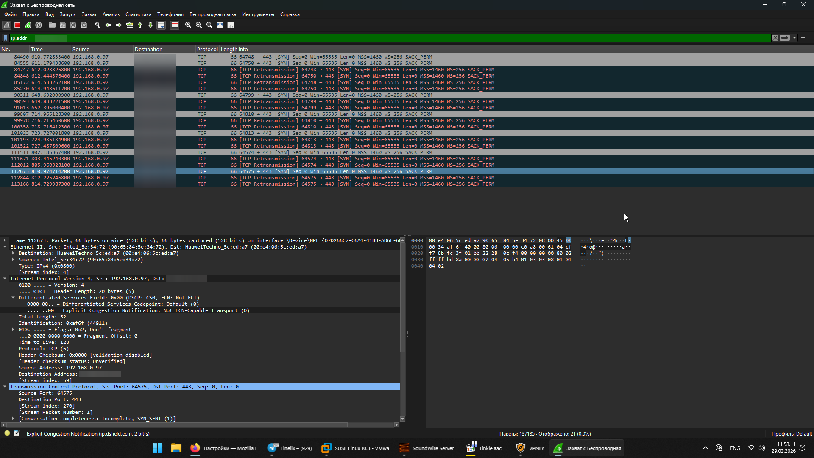Open capture options gear icon
This screenshot has height=458, width=814.
[x=39, y=25]
